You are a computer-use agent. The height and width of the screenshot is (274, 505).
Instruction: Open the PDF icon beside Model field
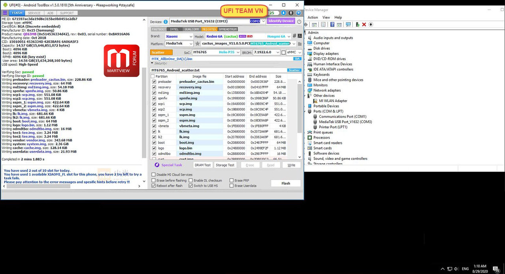(x=300, y=36)
